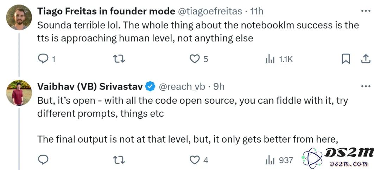The height and width of the screenshot is (170, 380).
Task: Open the Tiago Freitas in founder mode profile name
Action: tap(106, 11)
